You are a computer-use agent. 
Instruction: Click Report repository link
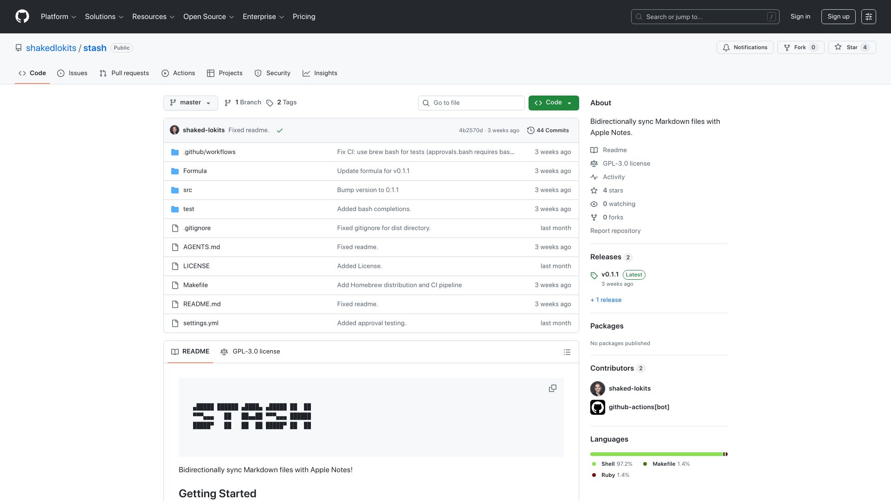pyautogui.click(x=615, y=231)
